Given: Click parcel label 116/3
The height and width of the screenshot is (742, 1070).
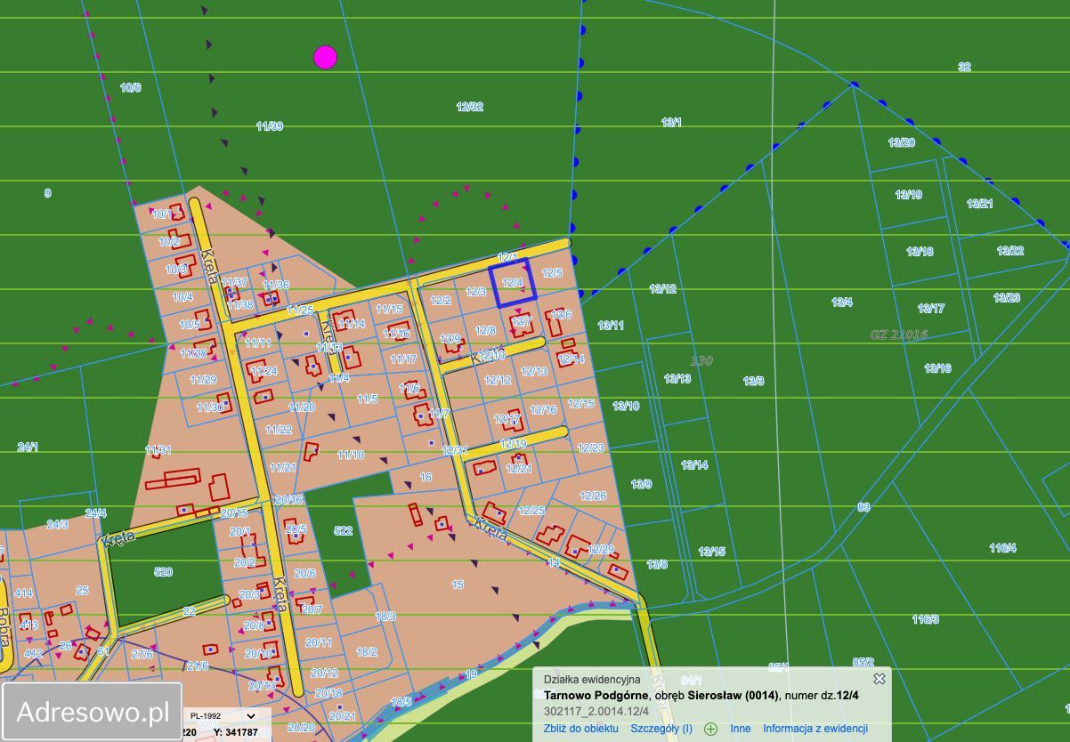Looking at the screenshot, I should point(925,619).
